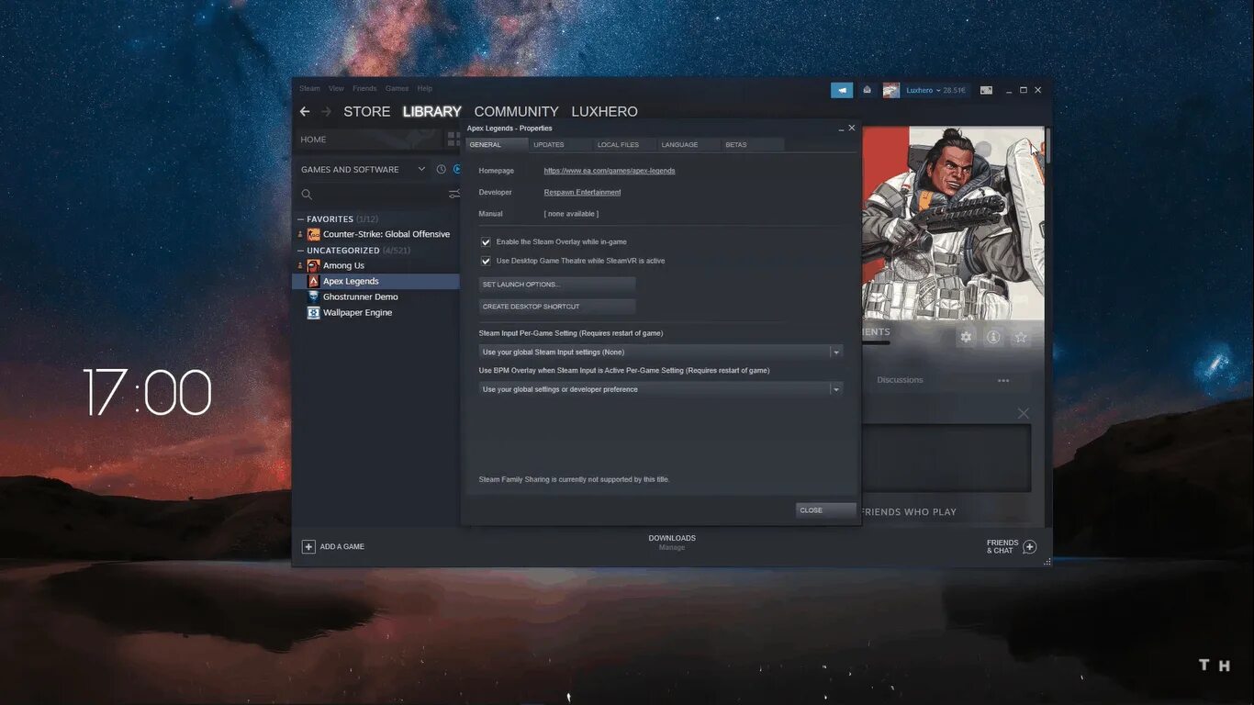Viewport: 1254px width, 705px height.
Task: Click the Add a Game plus icon
Action: (x=308, y=546)
